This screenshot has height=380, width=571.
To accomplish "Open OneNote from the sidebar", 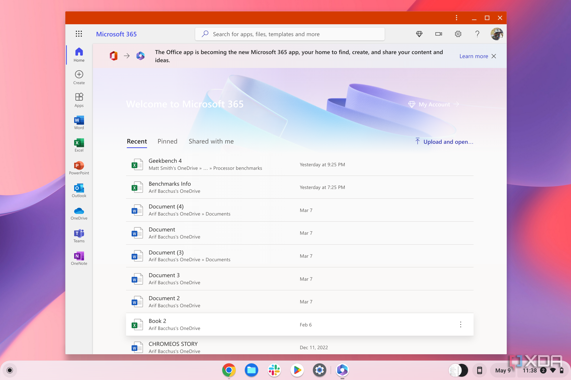I will point(79,258).
